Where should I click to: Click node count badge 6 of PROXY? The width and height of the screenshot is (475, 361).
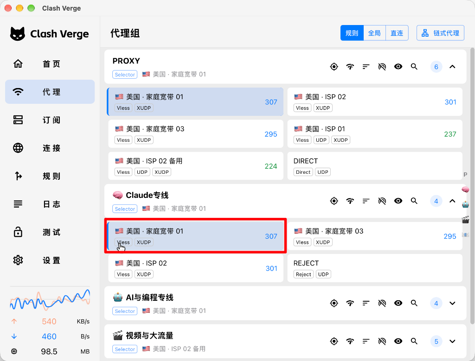[436, 67]
